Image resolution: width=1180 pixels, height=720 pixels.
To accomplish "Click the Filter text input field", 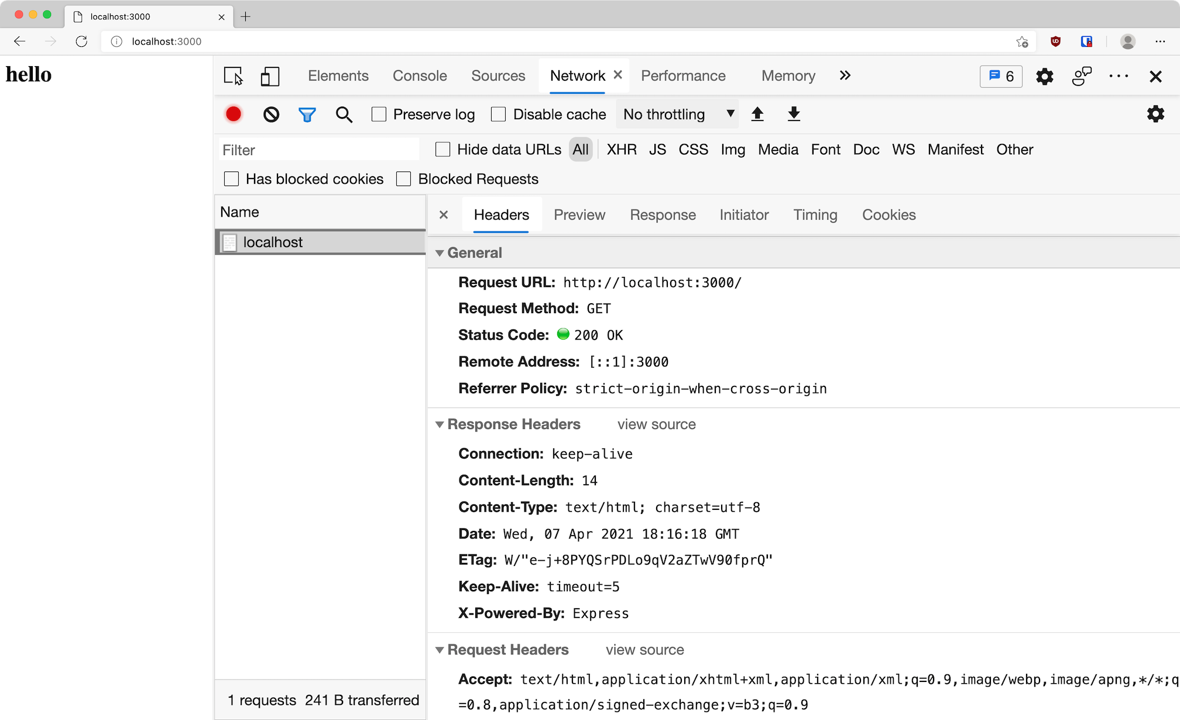I will coord(320,150).
